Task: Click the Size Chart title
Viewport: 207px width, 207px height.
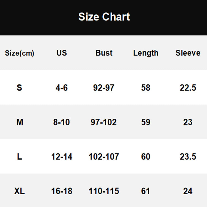Action: pos(104,17)
